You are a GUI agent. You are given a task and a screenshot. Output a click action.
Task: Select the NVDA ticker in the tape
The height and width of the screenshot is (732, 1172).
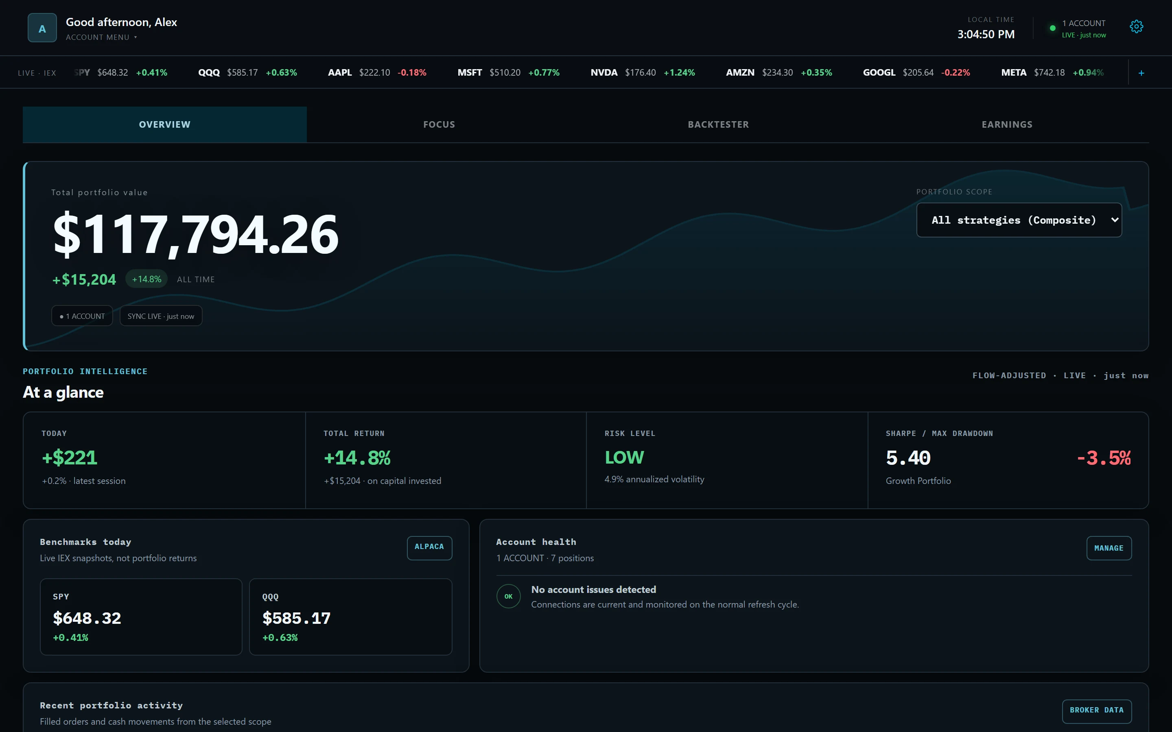[643, 73]
